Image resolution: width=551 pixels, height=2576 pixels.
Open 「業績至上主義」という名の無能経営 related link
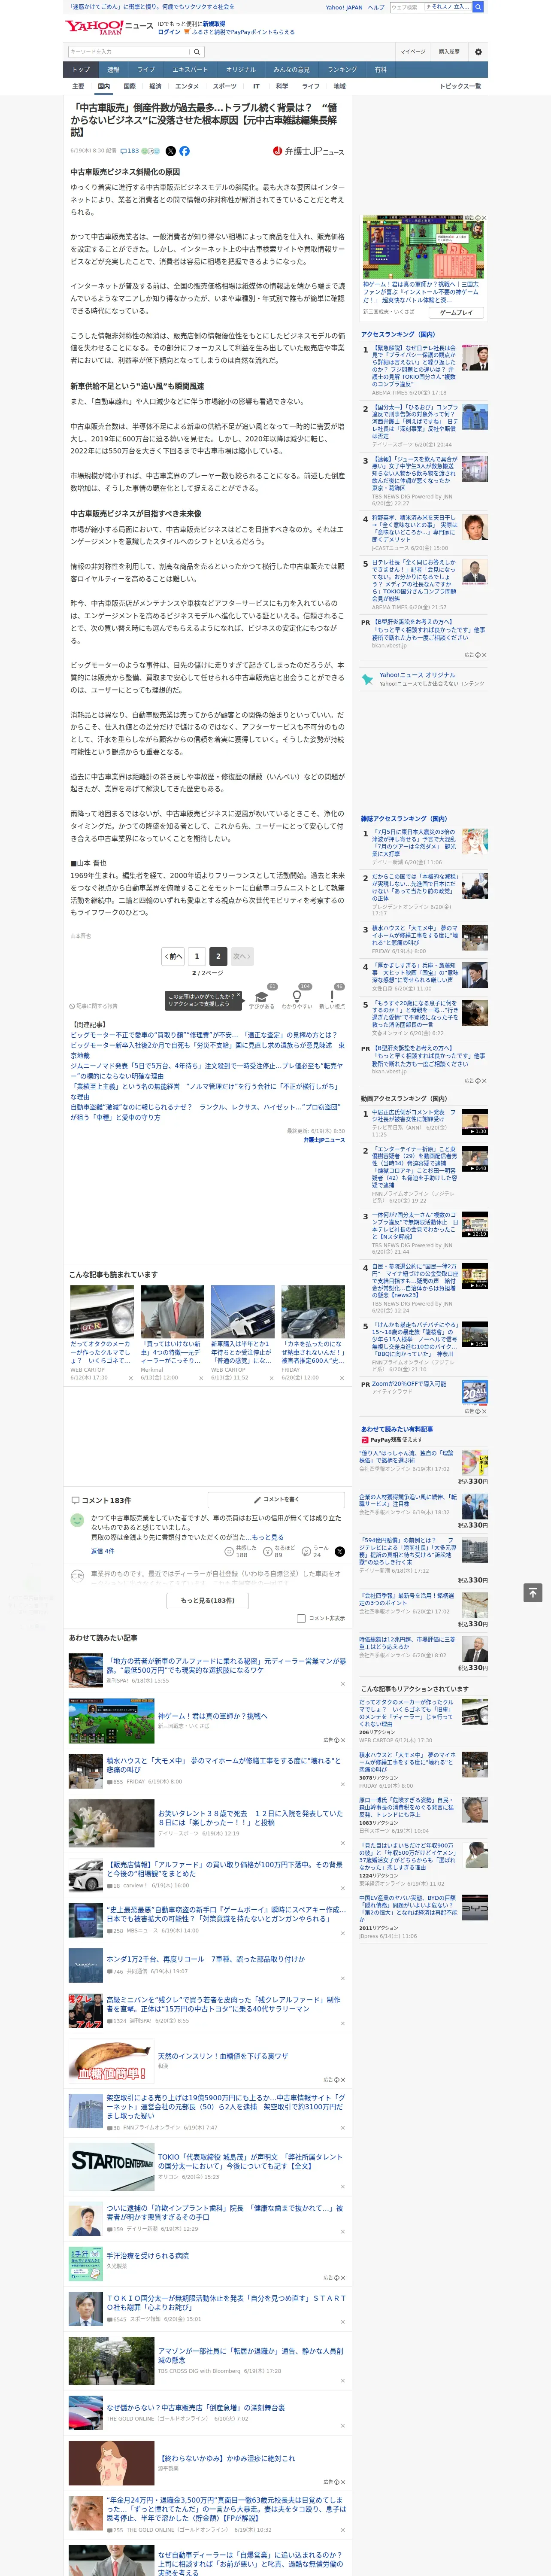click(205, 1091)
